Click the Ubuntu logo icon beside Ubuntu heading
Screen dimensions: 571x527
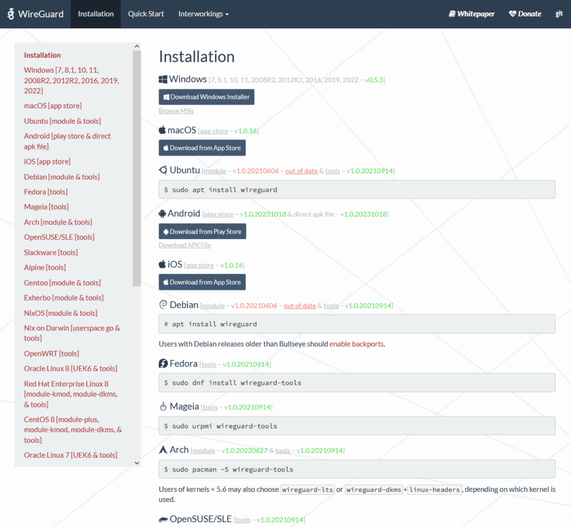(163, 170)
